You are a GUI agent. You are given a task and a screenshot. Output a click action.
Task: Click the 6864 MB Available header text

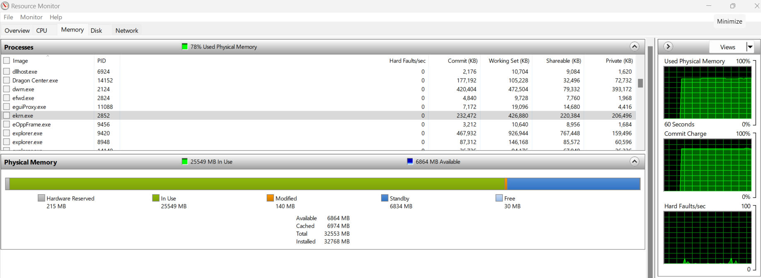pos(438,162)
